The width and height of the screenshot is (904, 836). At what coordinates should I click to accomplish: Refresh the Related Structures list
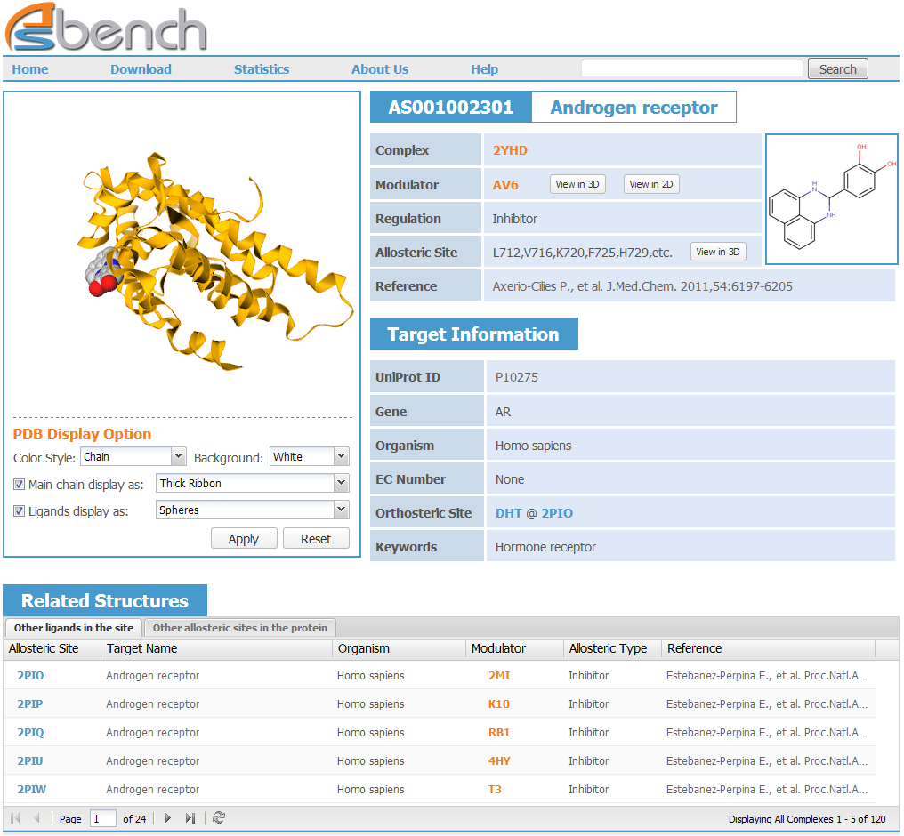218,818
